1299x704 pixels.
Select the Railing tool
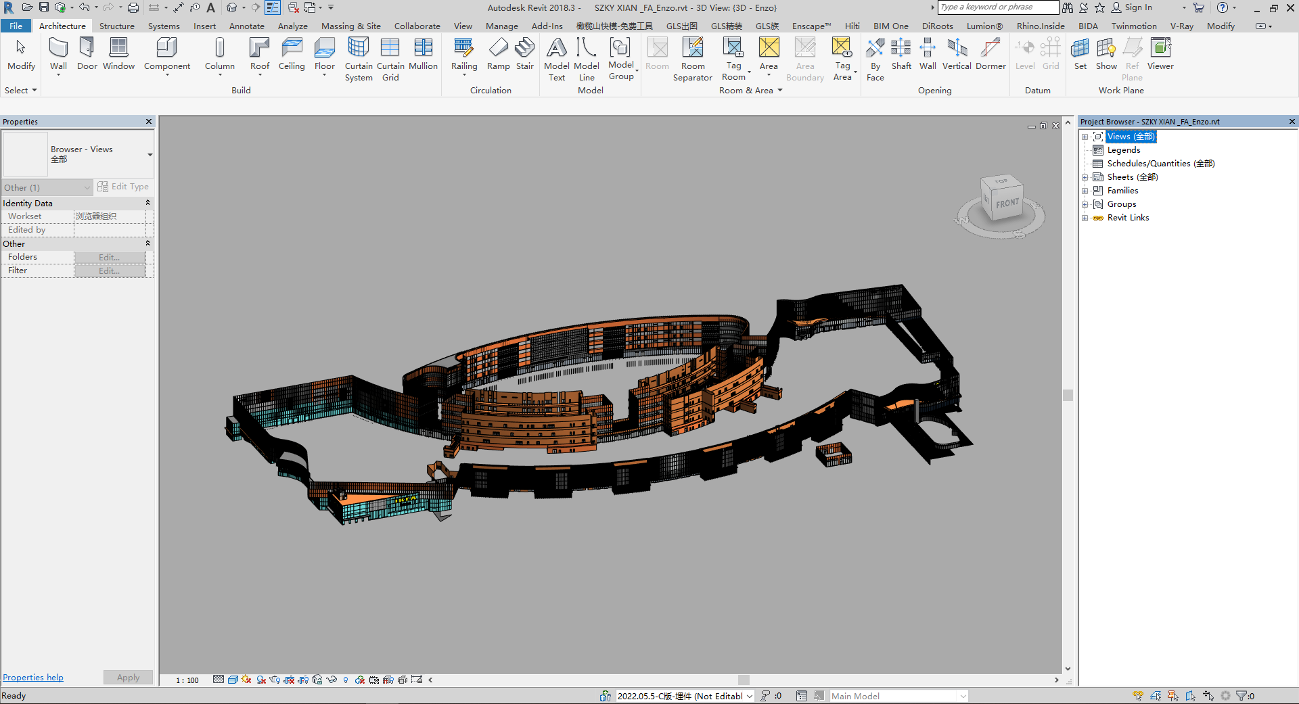(x=464, y=54)
